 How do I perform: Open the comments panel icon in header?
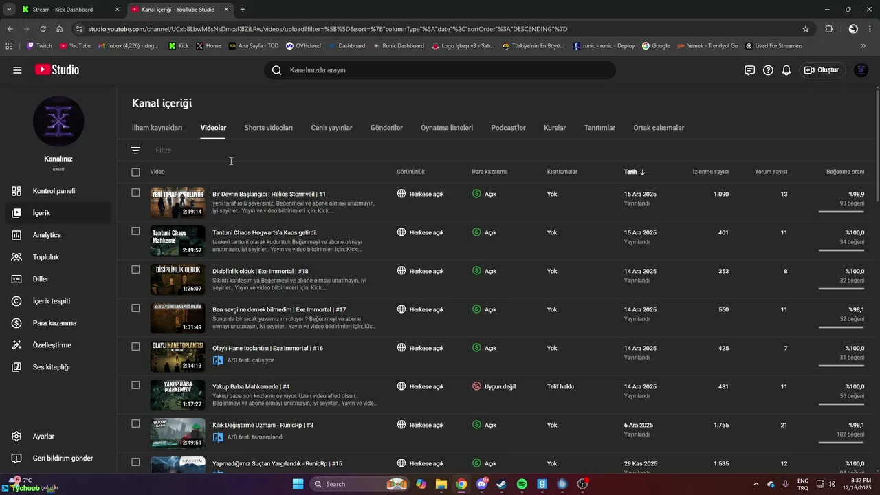(x=749, y=70)
